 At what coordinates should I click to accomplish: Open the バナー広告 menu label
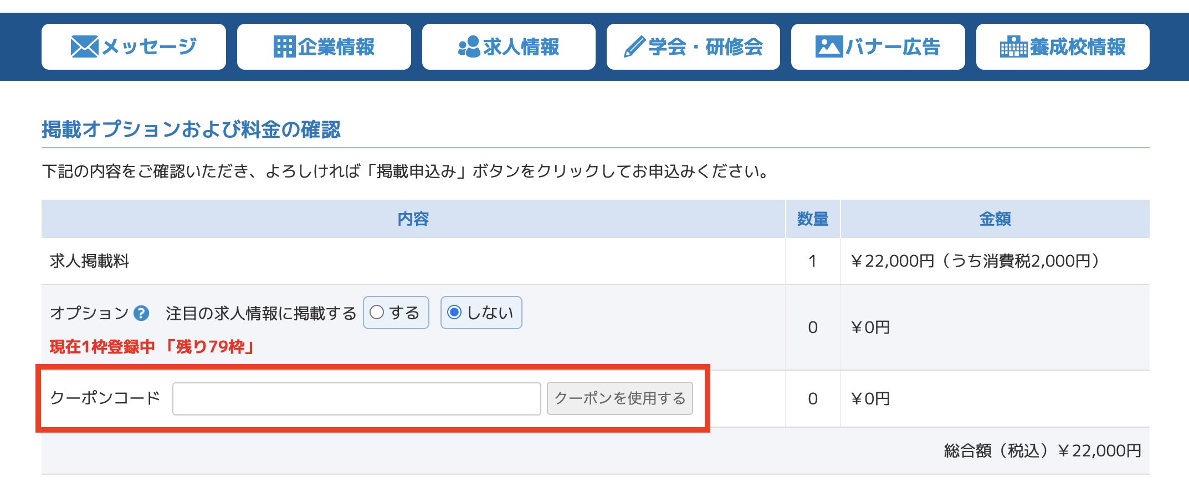point(893,46)
